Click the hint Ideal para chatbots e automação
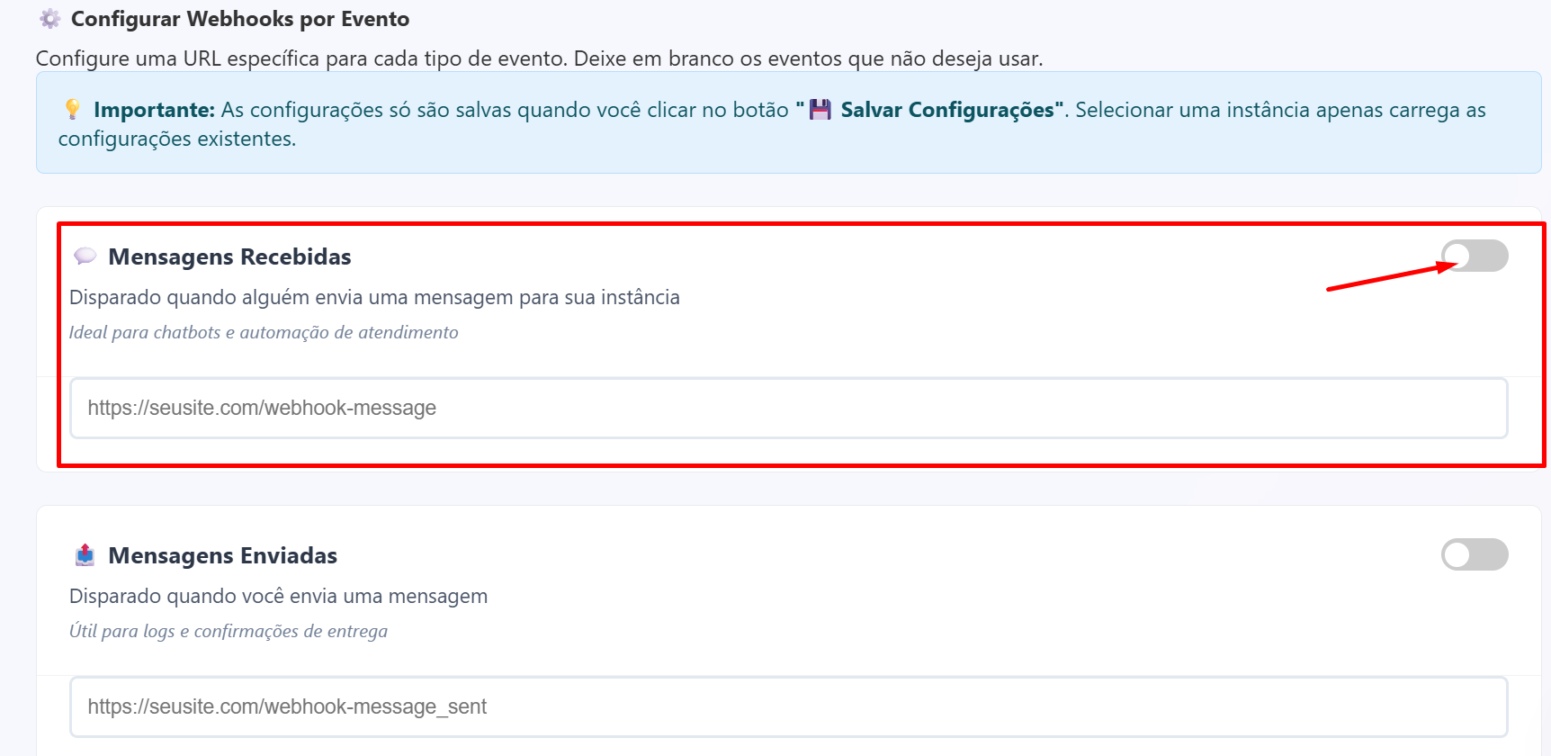The width and height of the screenshot is (1551, 756). (x=264, y=332)
